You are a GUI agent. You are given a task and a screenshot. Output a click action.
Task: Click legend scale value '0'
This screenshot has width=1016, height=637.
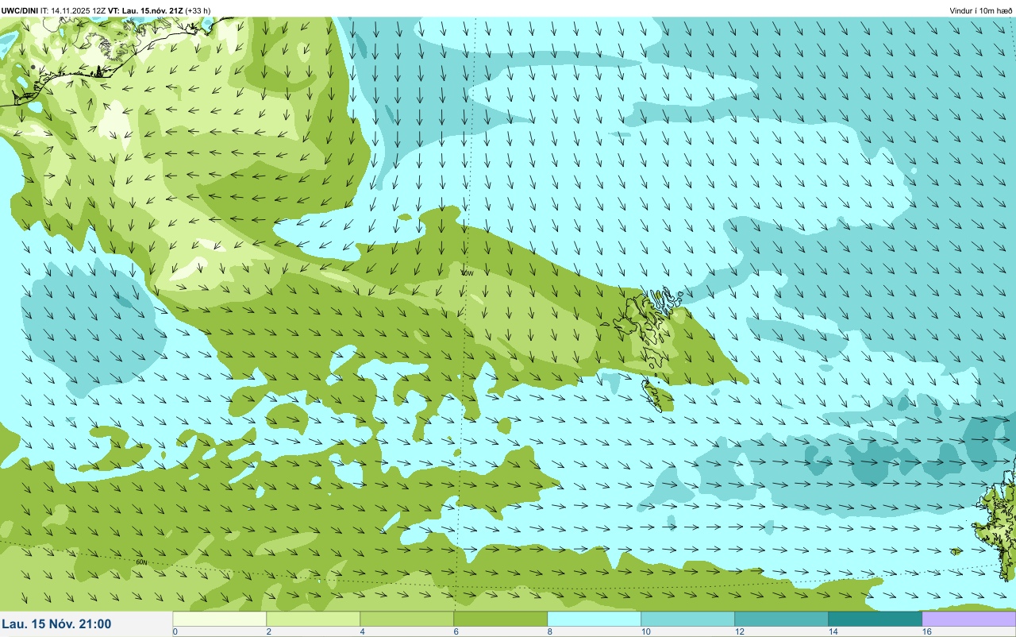tap(175, 631)
